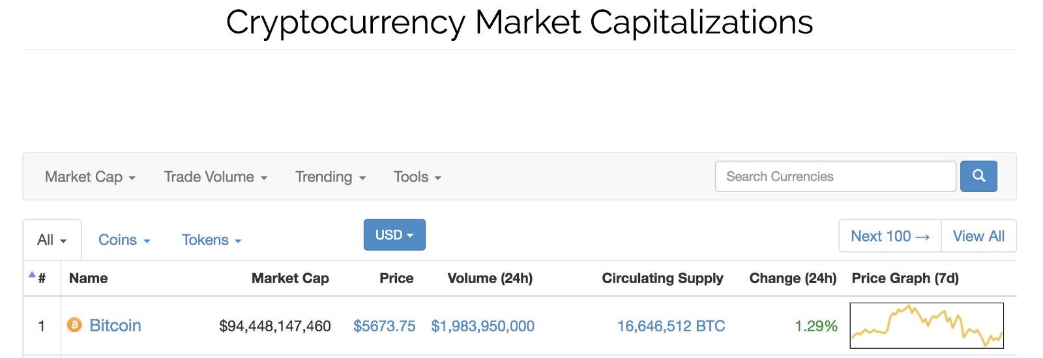Open the USD currency selector
This screenshot has height=358, width=1043.
(x=394, y=235)
